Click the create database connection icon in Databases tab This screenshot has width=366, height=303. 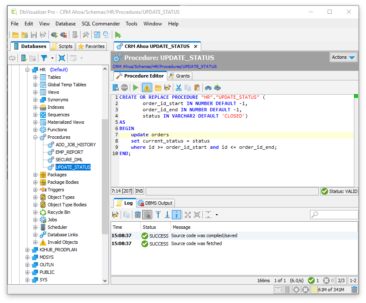click(x=24, y=58)
